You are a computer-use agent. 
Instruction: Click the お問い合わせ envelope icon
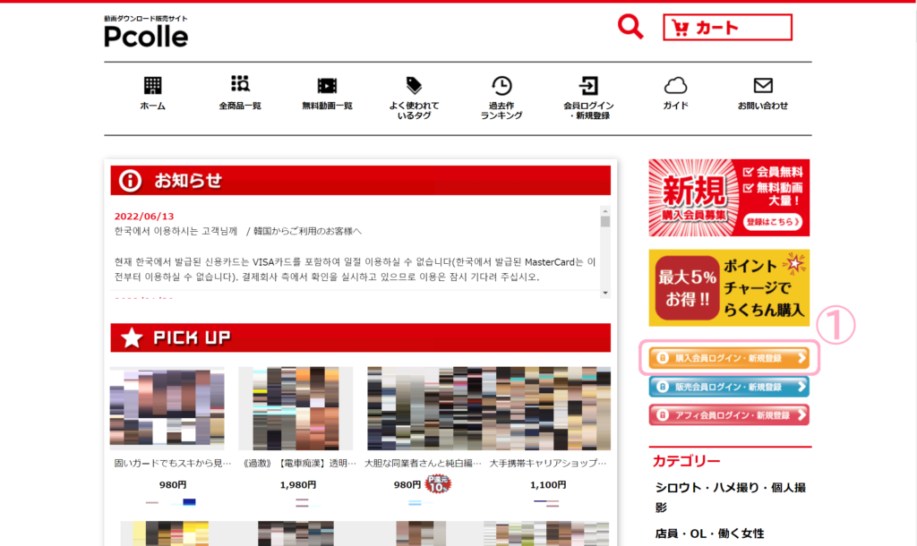point(763,86)
